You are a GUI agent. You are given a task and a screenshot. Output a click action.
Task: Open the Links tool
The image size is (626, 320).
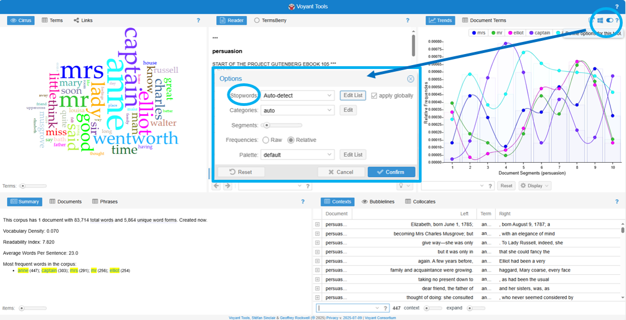tap(82, 20)
